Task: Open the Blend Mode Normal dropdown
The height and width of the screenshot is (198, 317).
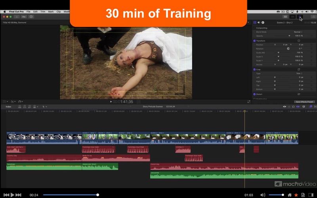Action: click(298, 32)
